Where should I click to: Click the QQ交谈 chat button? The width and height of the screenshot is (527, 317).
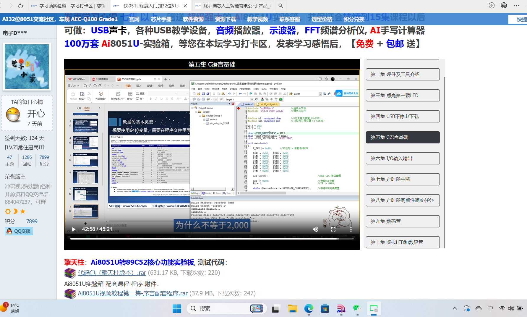coord(19,231)
